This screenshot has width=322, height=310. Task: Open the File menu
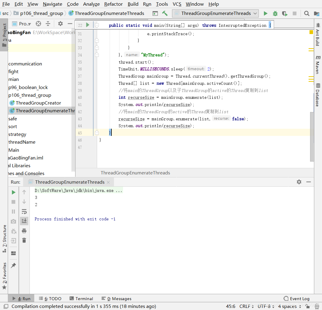point(6,4)
